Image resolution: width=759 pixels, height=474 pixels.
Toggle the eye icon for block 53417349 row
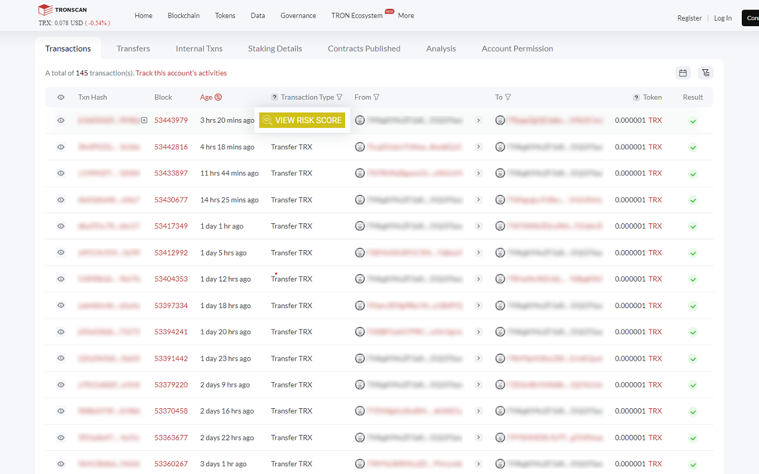click(x=60, y=226)
